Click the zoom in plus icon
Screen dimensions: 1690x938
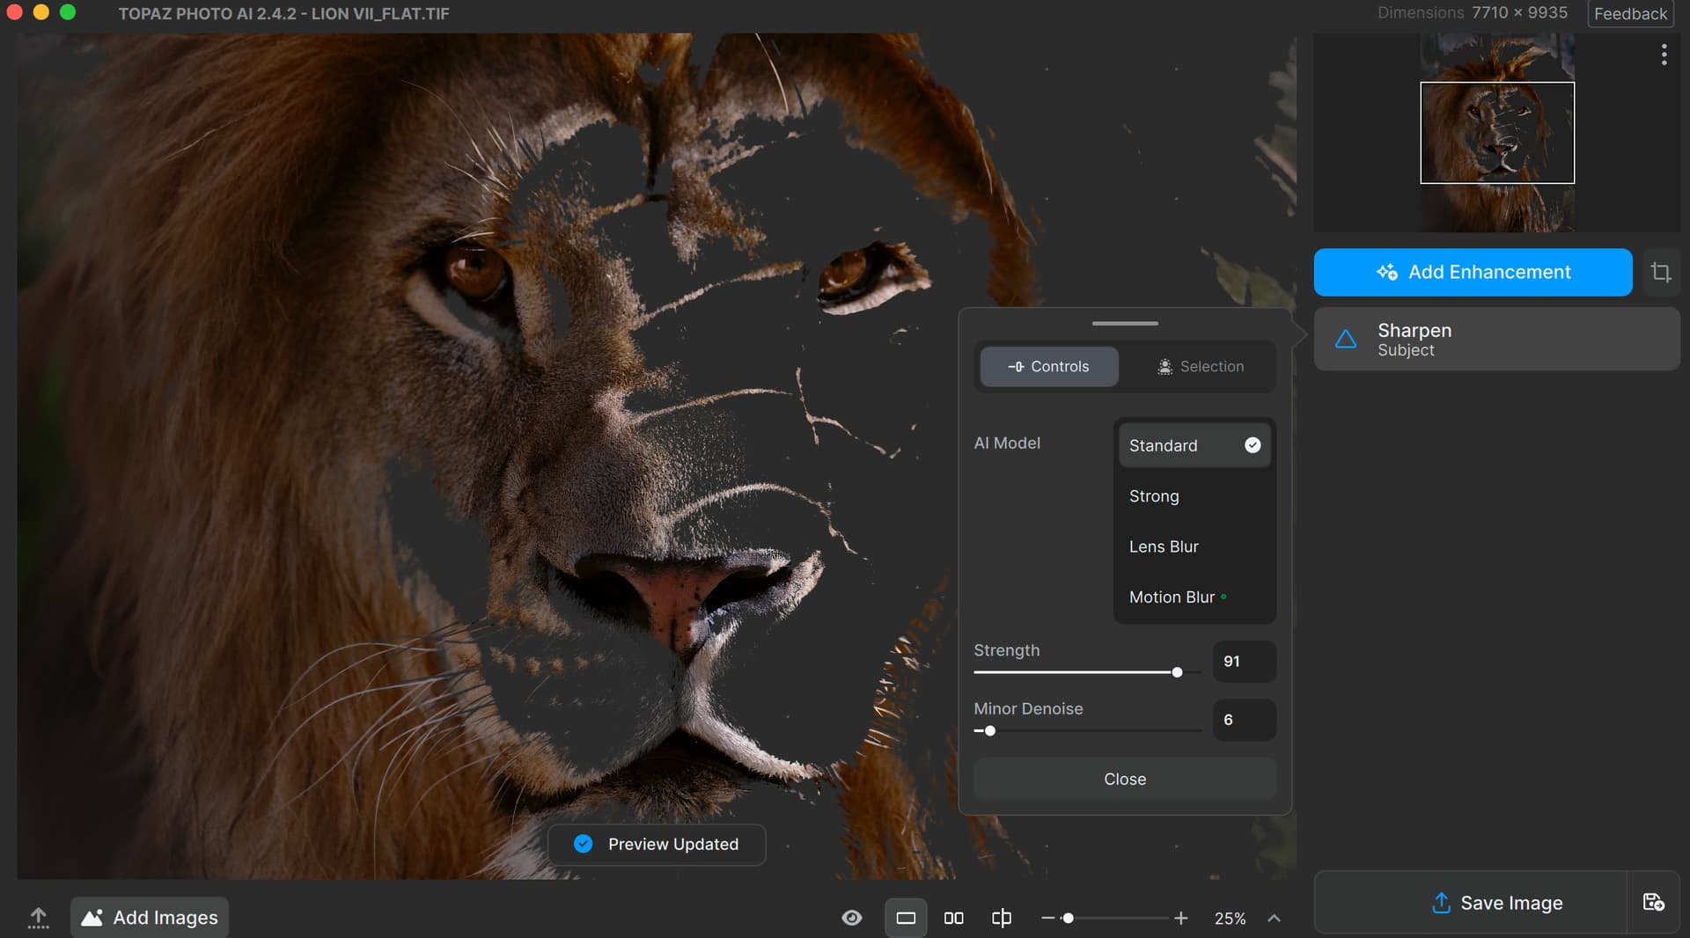pos(1181,918)
